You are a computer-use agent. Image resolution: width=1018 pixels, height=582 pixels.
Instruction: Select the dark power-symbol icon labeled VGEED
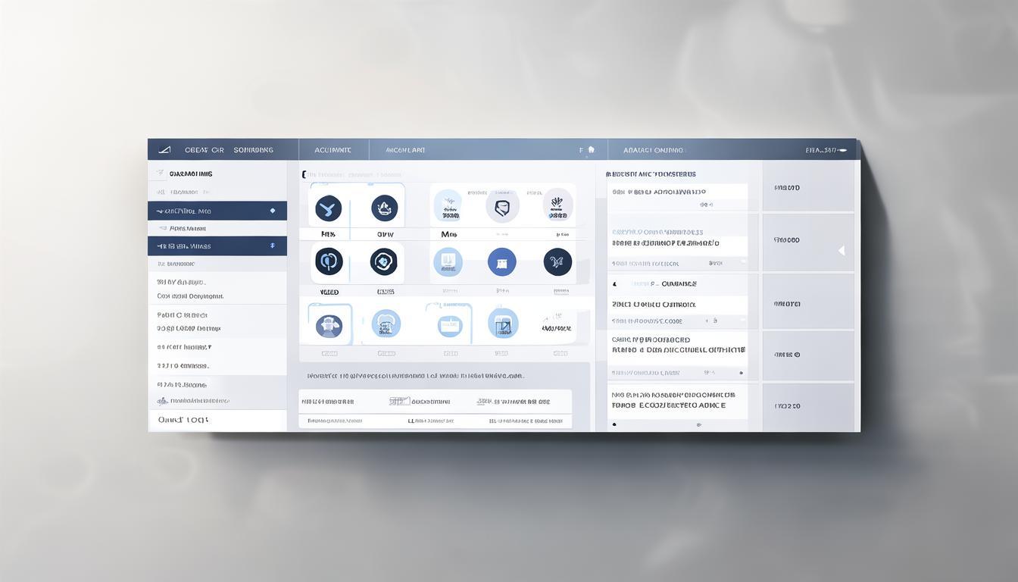[x=329, y=262]
